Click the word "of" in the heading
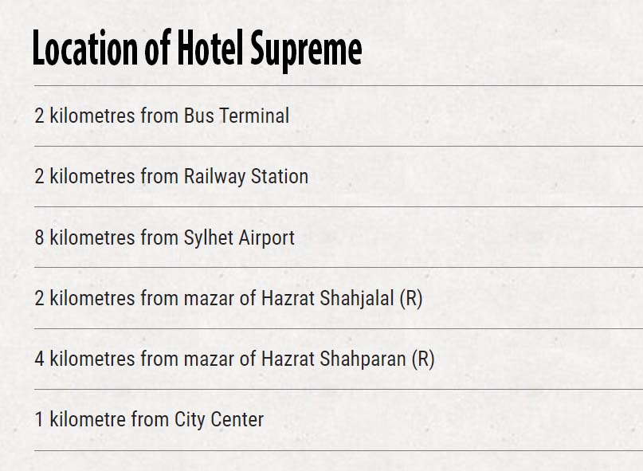The image size is (643, 471). [158, 48]
